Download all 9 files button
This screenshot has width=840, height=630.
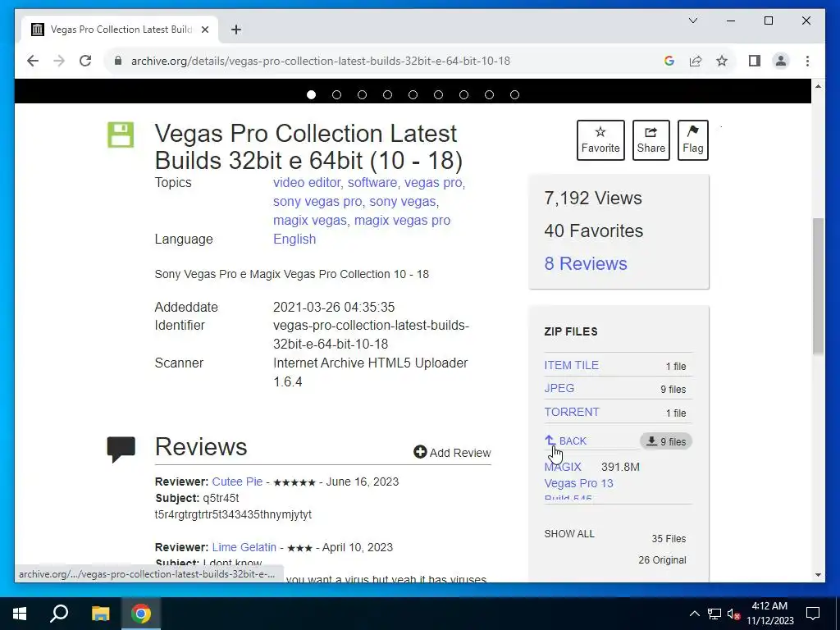coord(666,441)
